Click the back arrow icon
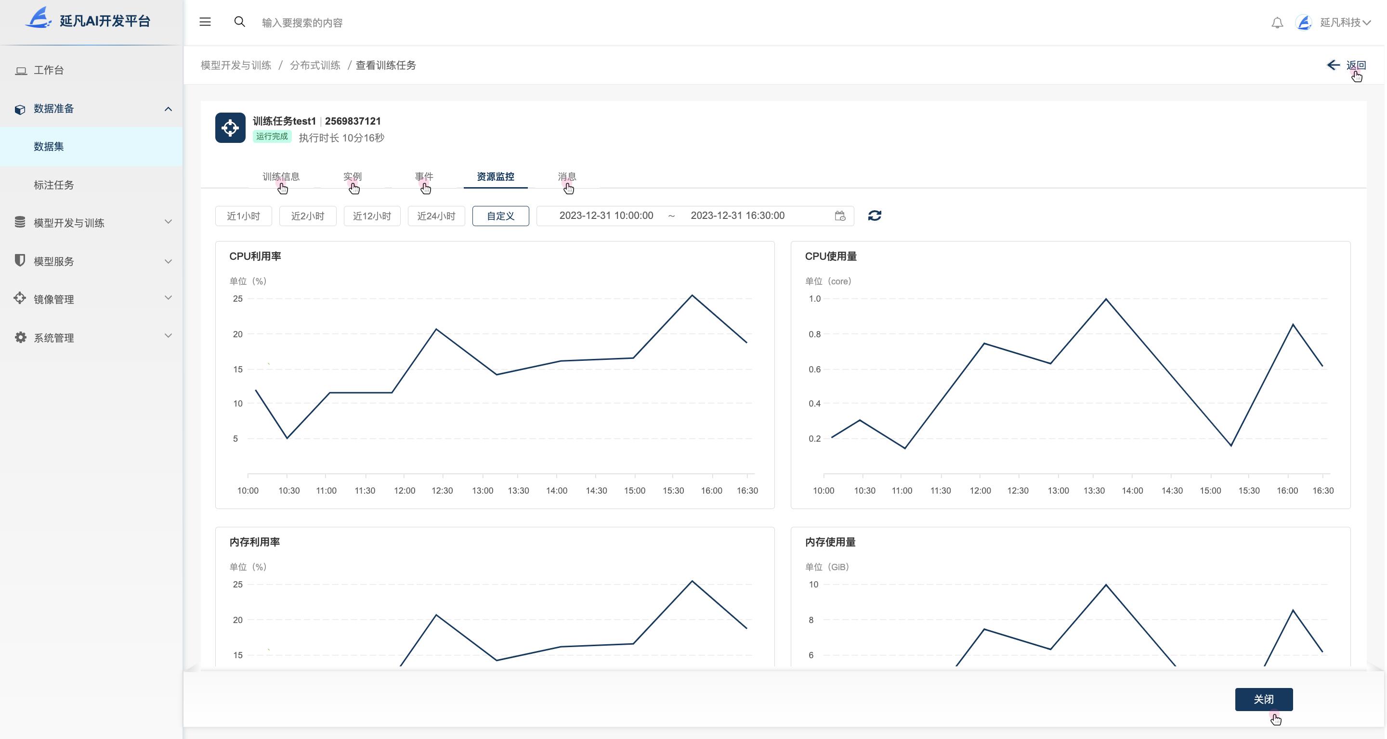This screenshot has width=1387, height=739. coord(1333,65)
